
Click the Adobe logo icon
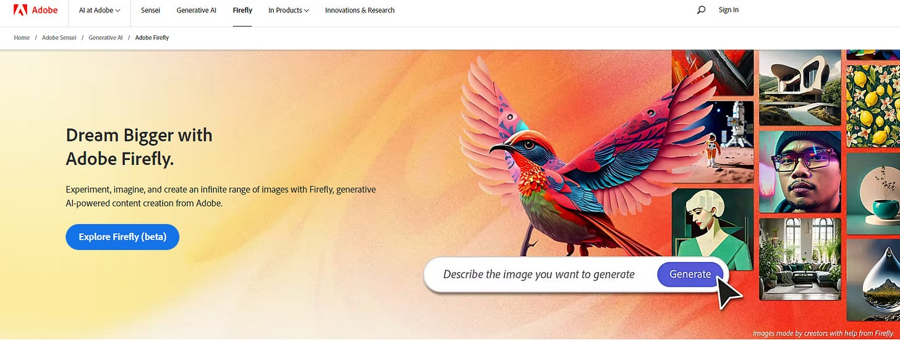(x=20, y=10)
